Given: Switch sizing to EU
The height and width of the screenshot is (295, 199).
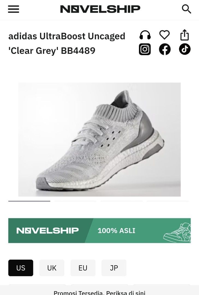Looking at the screenshot, I should (83, 268).
